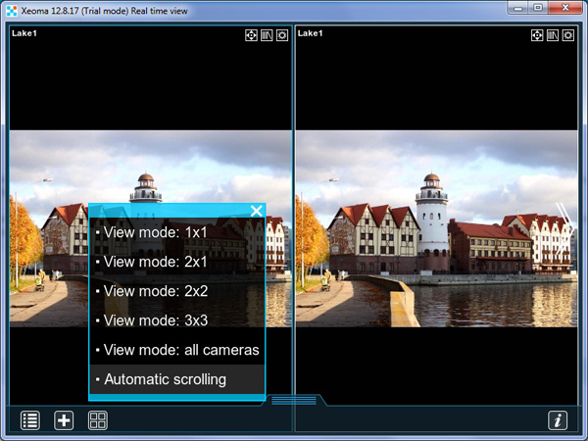Open settings gear in left Lake1 camera
588x441 pixels.
click(x=282, y=35)
